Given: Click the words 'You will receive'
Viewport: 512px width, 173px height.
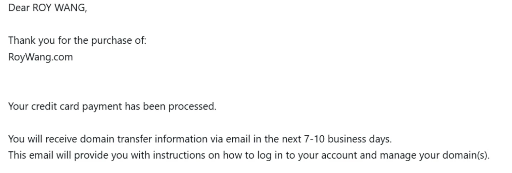Looking at the screenshot, I should click(42, 139).
